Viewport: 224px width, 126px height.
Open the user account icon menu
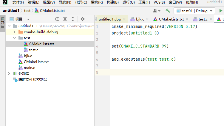[156, 11]
